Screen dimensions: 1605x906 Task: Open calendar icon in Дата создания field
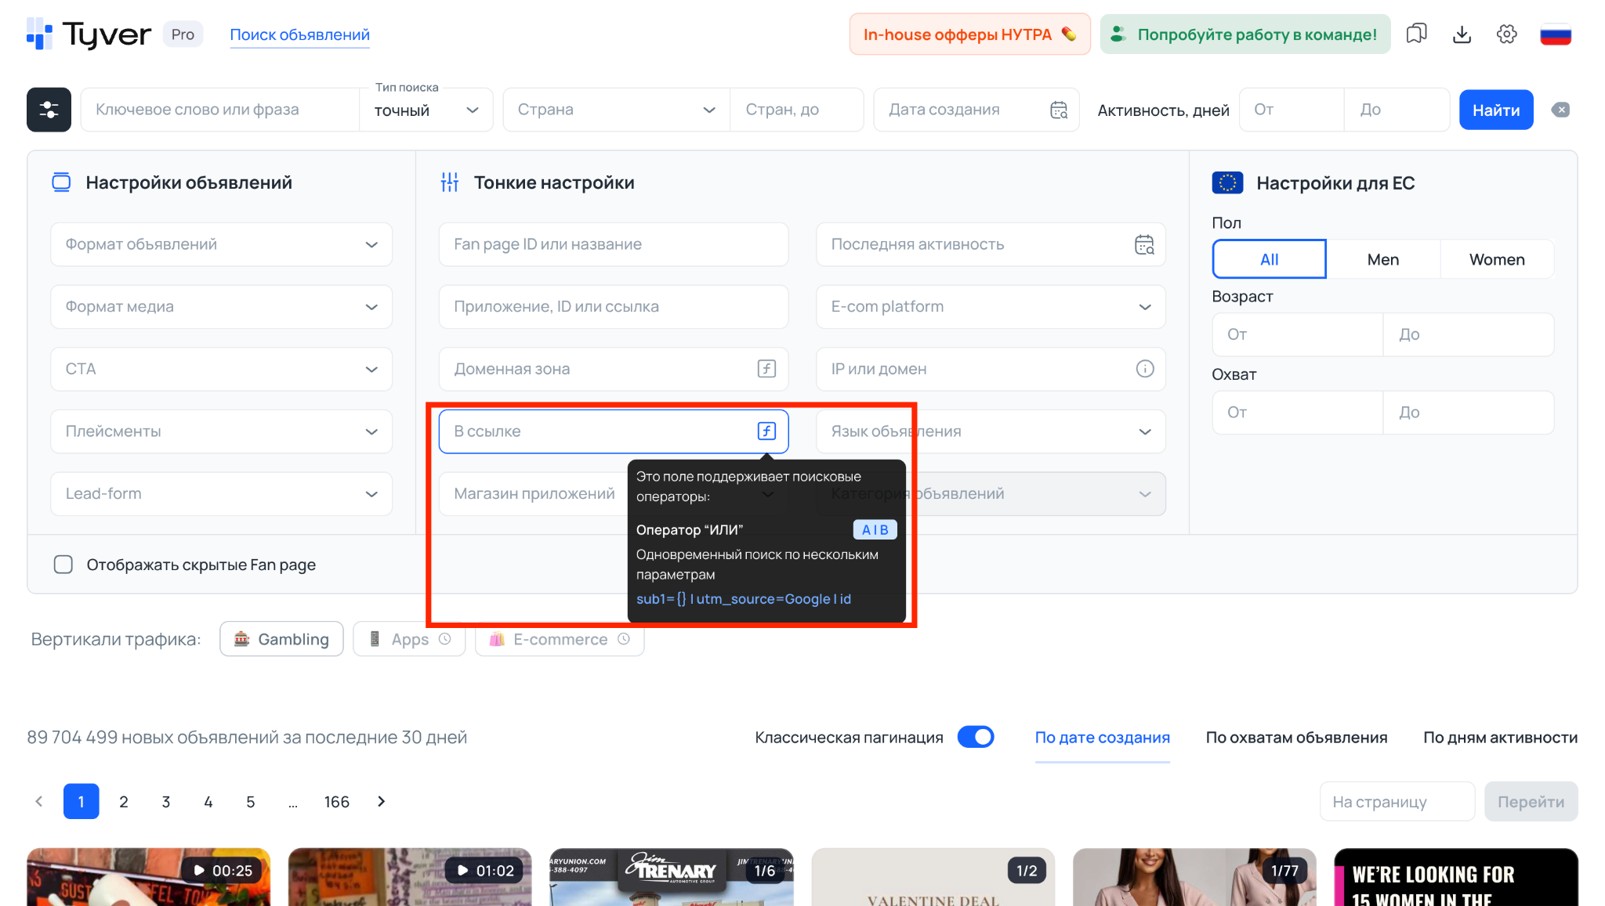point(1059,110)
